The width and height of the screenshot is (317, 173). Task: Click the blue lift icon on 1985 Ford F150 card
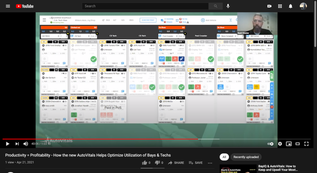162,59
